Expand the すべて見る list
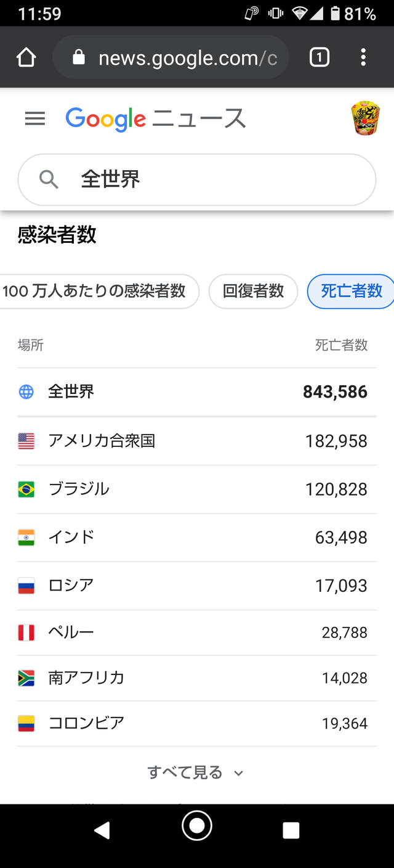Viewport: 394px width, 868px height. point(185,772)
